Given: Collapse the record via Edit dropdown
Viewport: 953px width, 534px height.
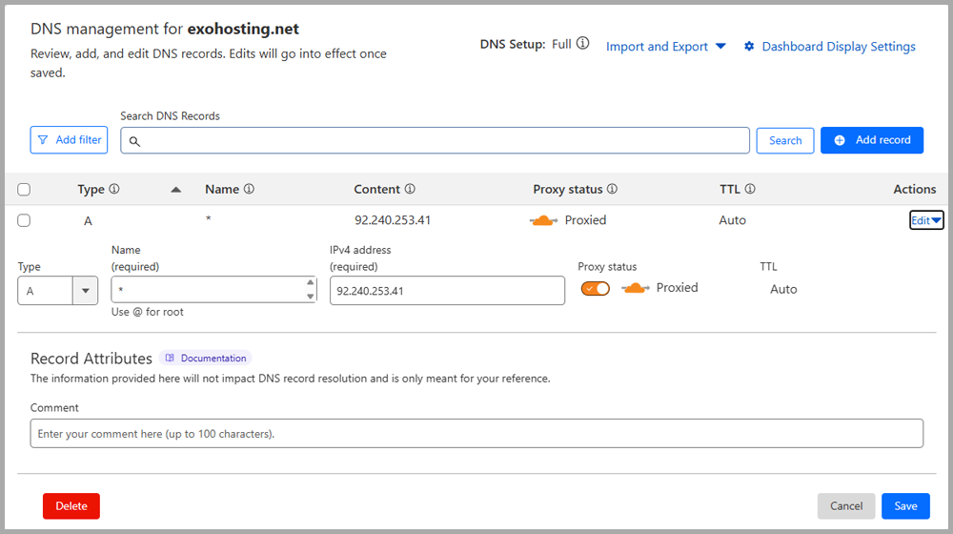Looking at the screenshot, I should point(926,220).
